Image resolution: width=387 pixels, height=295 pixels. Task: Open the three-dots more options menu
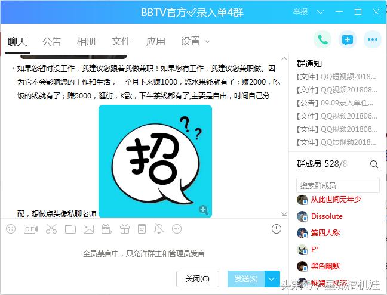373,39
